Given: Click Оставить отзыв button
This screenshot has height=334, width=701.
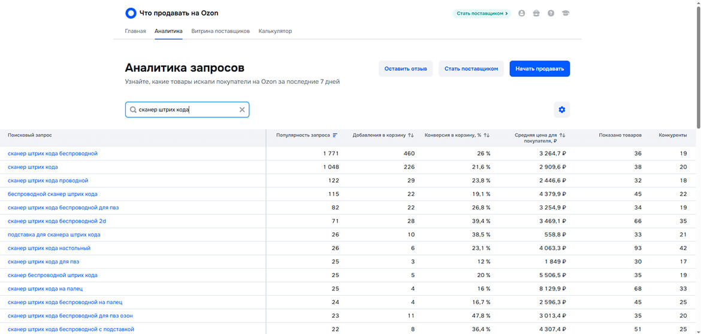Looking at the screenshot, I should pyautogui.click(x=406, y=69).
